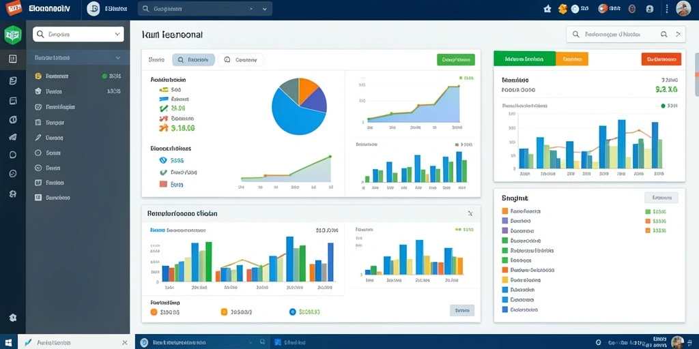Expand the sidebar search box dropdown arrow
This screenshot has width=699, height=349.
click(117, 34)
